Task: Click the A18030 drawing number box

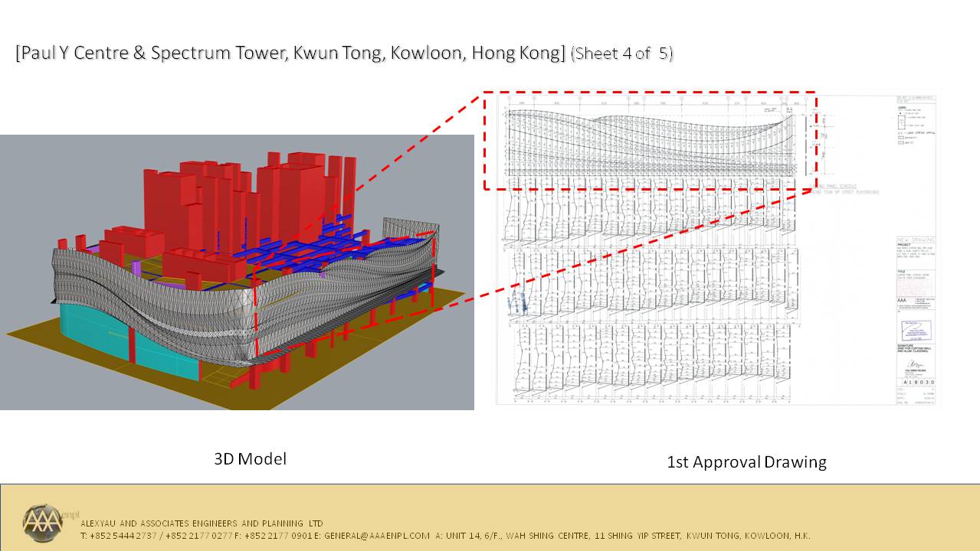Action: tap(916, 382)
